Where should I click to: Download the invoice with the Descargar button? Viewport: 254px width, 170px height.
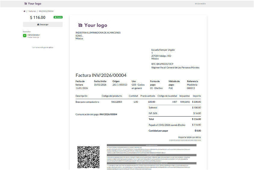(x=43, y=24)
